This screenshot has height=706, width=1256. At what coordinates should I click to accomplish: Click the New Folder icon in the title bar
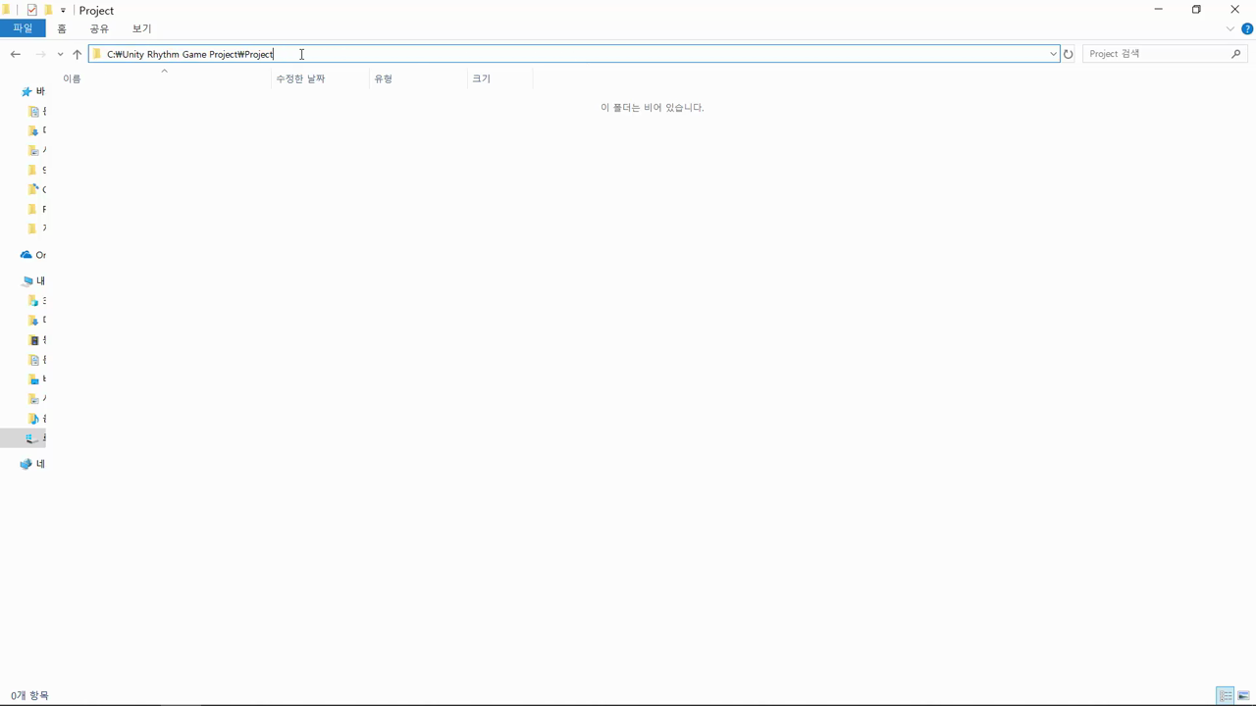[47, 10]
